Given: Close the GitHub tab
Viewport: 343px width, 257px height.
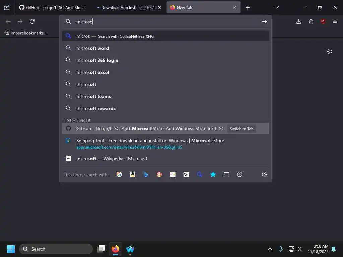Looking at the screenshot, I should click(84, 7).
